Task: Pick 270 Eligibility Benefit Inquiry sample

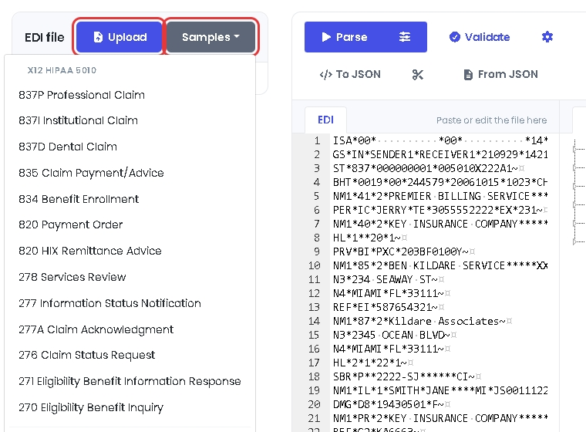Action: point(91,407)
